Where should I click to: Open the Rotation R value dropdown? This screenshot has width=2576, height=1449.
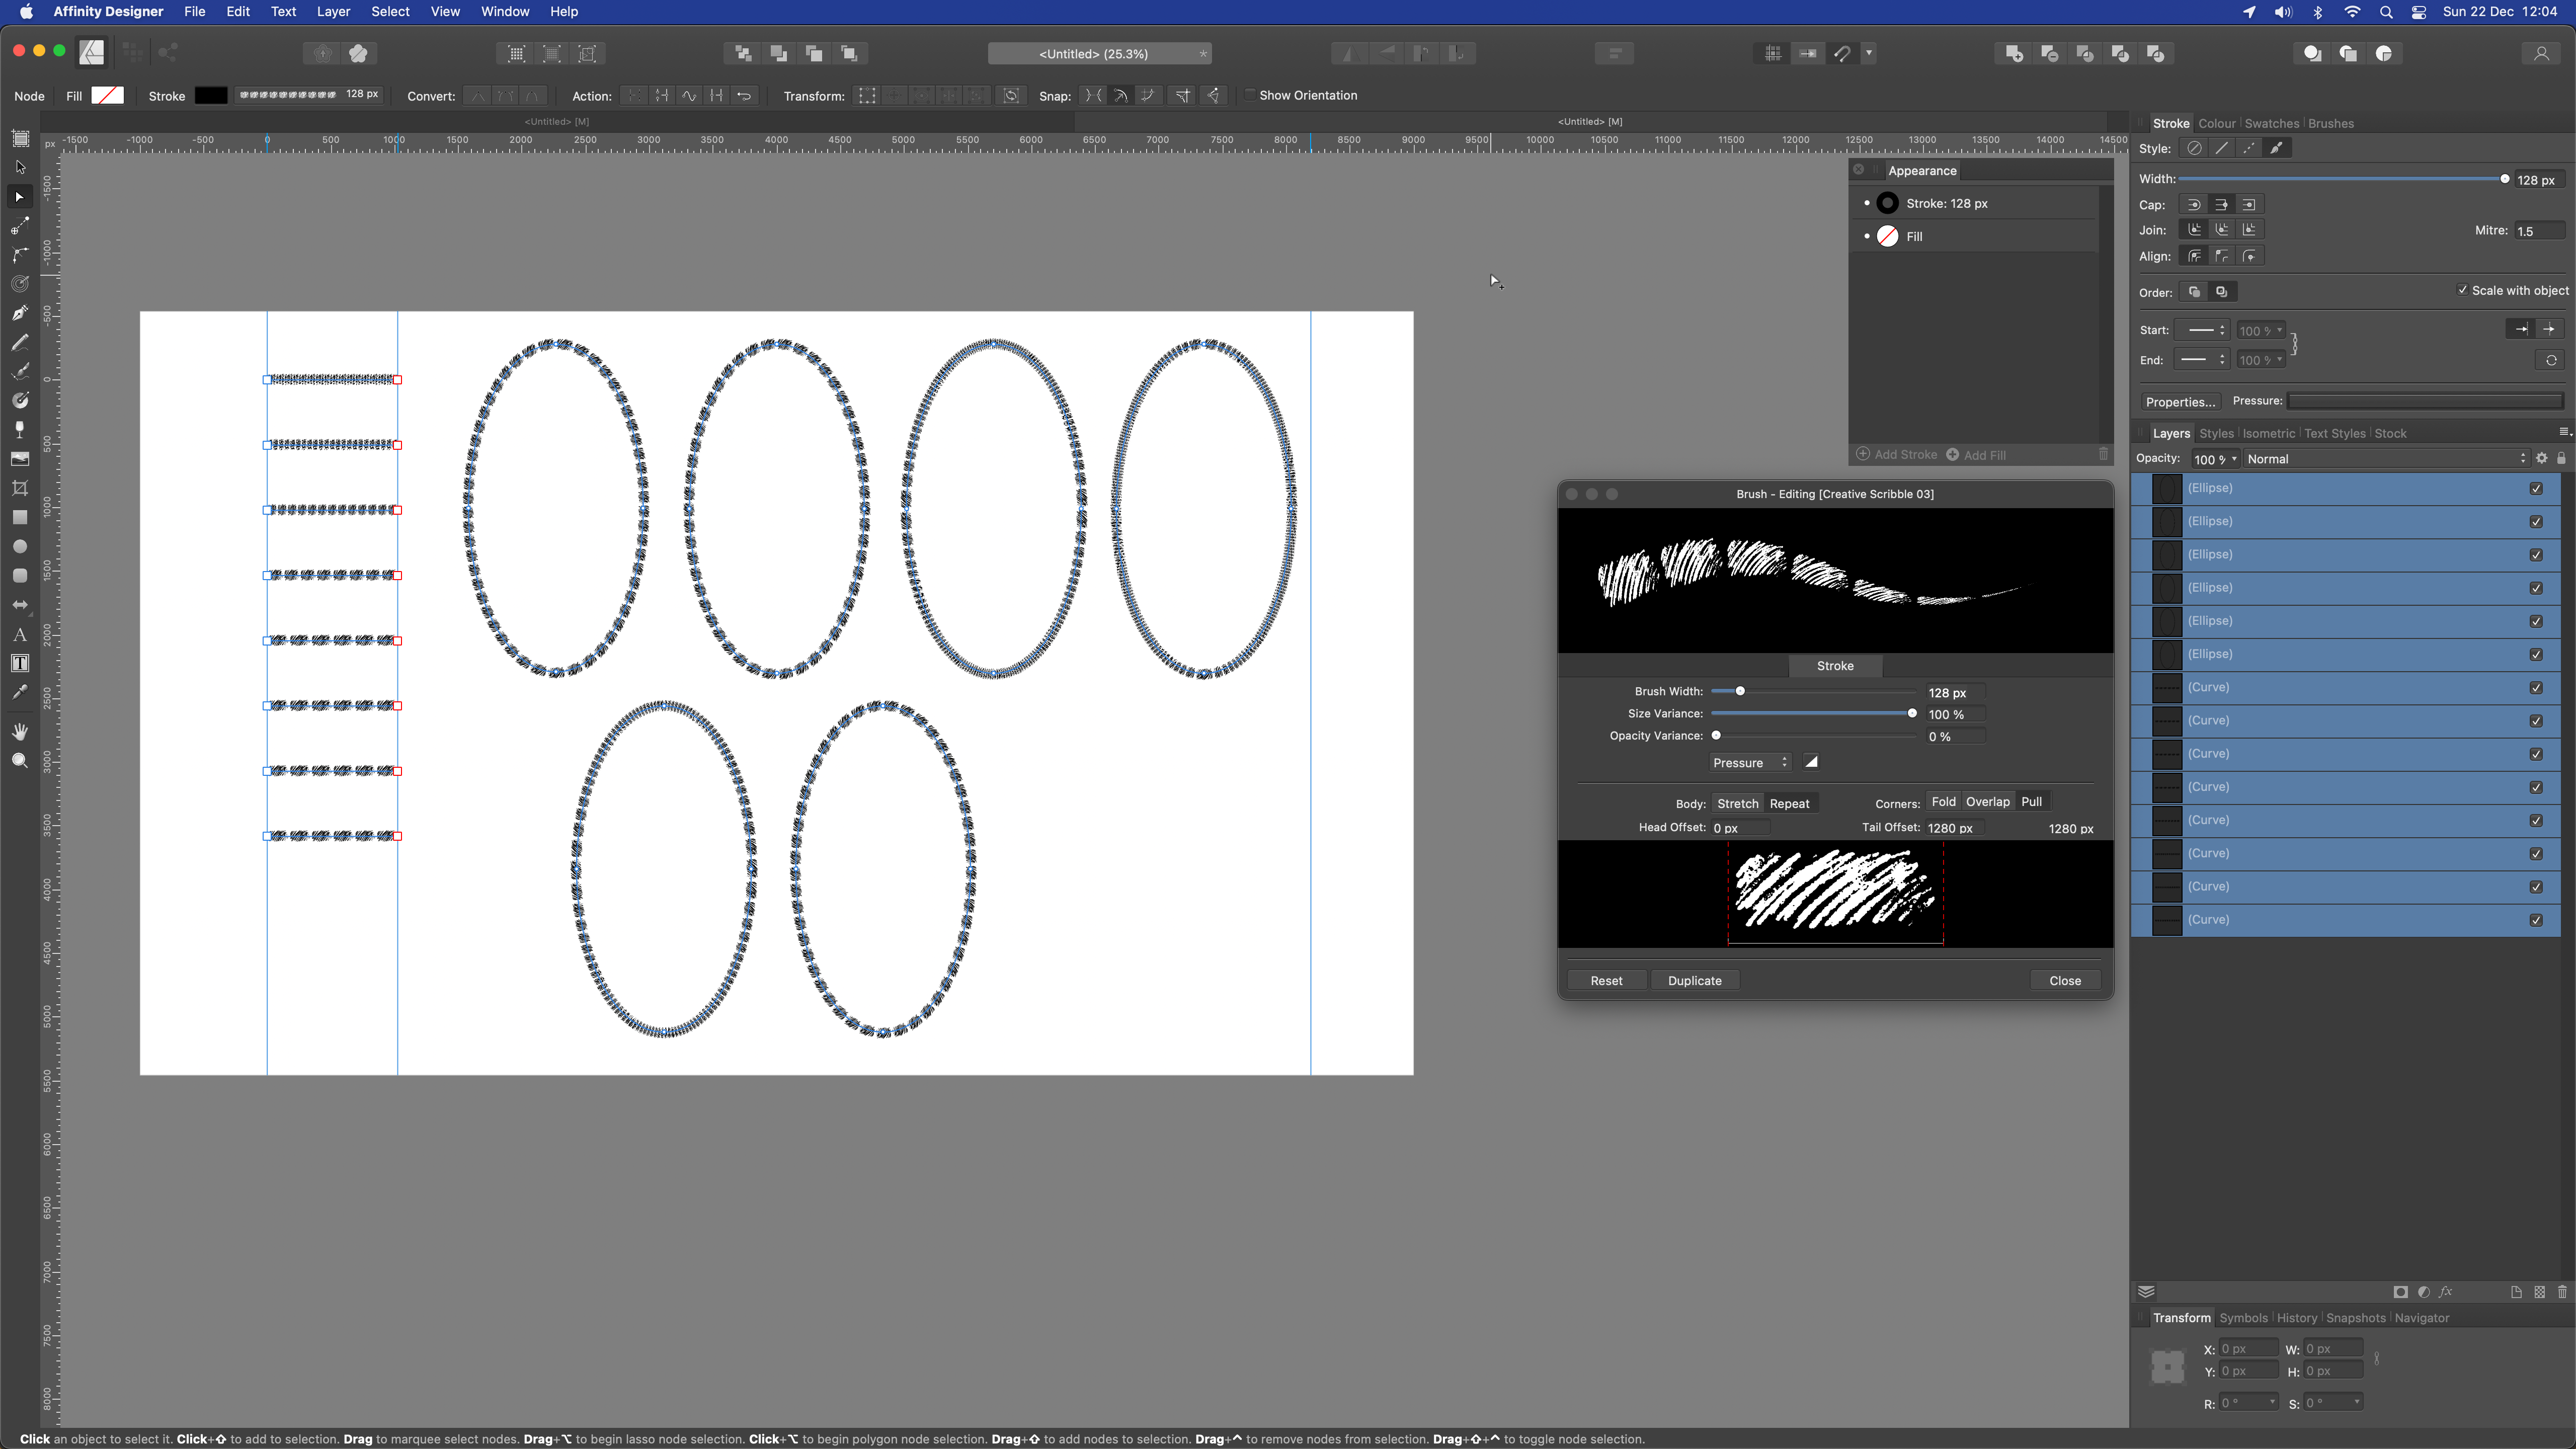click(2272, 1402)
